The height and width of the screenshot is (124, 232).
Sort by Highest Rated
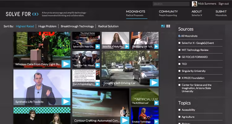(x=25, y=26)
